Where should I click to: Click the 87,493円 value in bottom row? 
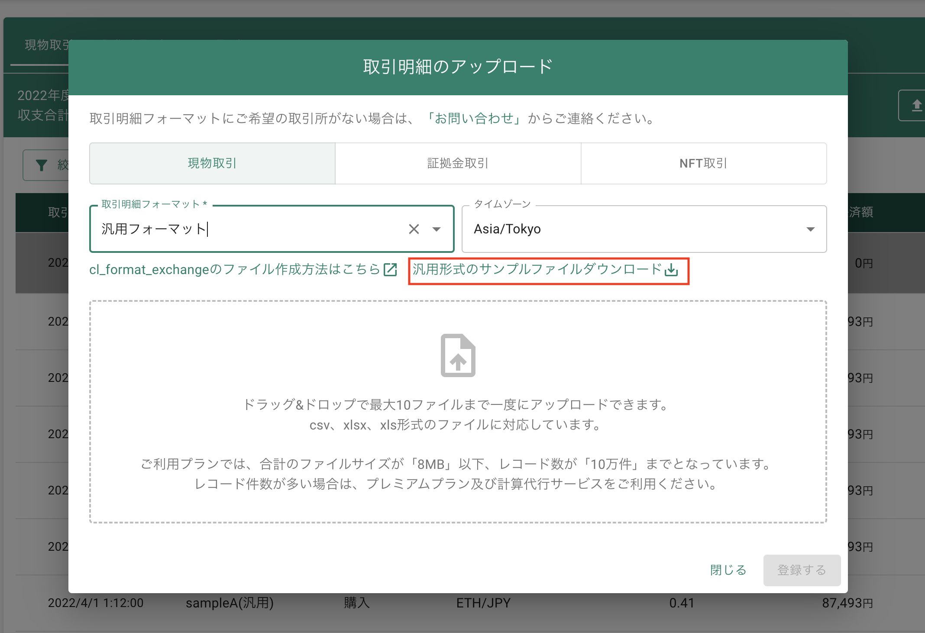[847, 603]
